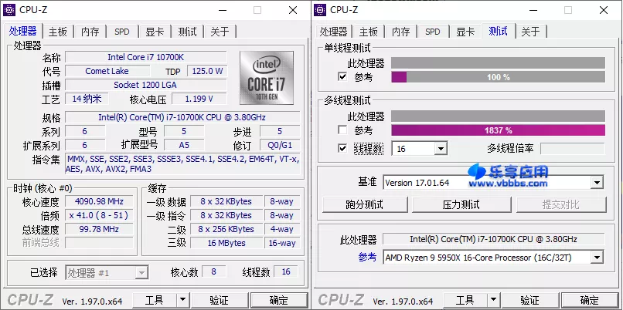This screenshot has width=623, height=310.
Task: Click the 总线速度 value 99.78 MHz
Action: (99, 229)
